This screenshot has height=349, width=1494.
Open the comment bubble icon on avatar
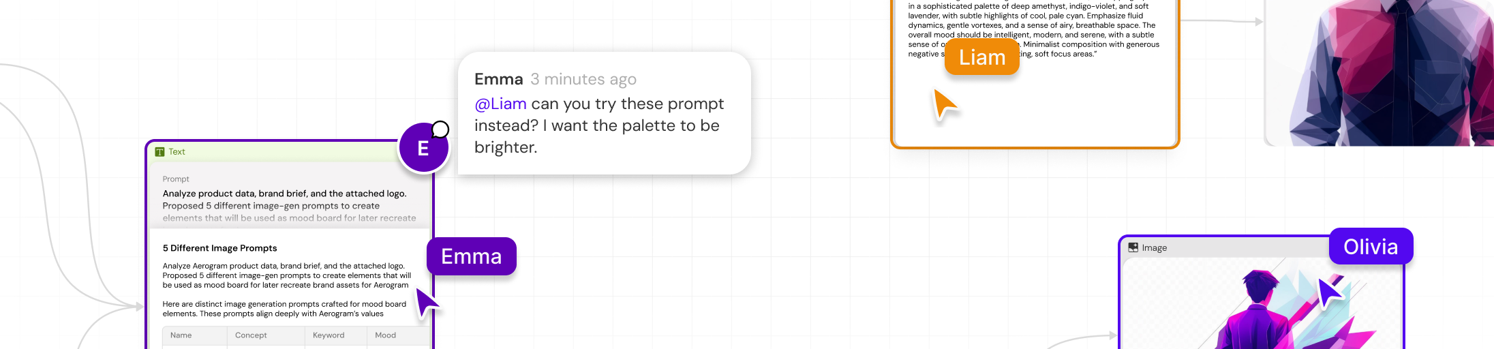441,130
